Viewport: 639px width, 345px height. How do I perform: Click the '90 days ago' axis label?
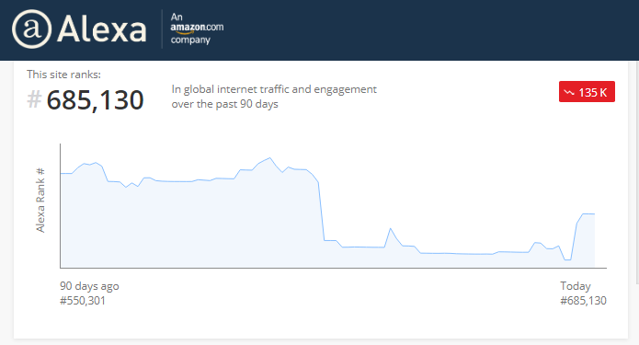pyautogui.click(x=89, y=286)
